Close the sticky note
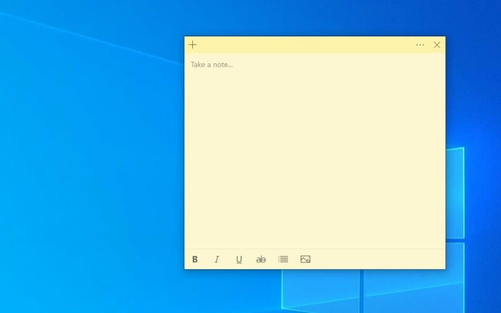 click(x=437, y=45)
